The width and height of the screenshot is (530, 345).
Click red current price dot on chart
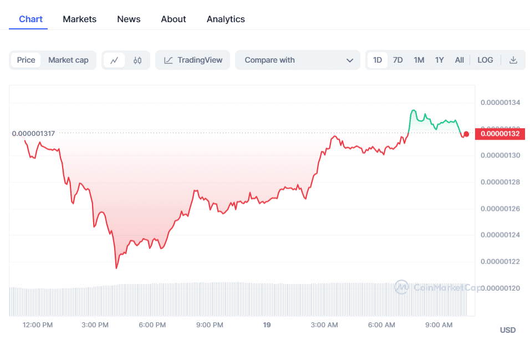pos(466,134)
